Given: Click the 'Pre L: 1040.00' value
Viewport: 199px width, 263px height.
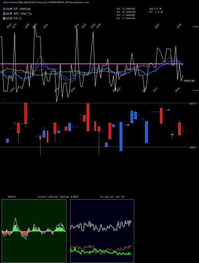Looking at the screenshot, I should (126, 15).
